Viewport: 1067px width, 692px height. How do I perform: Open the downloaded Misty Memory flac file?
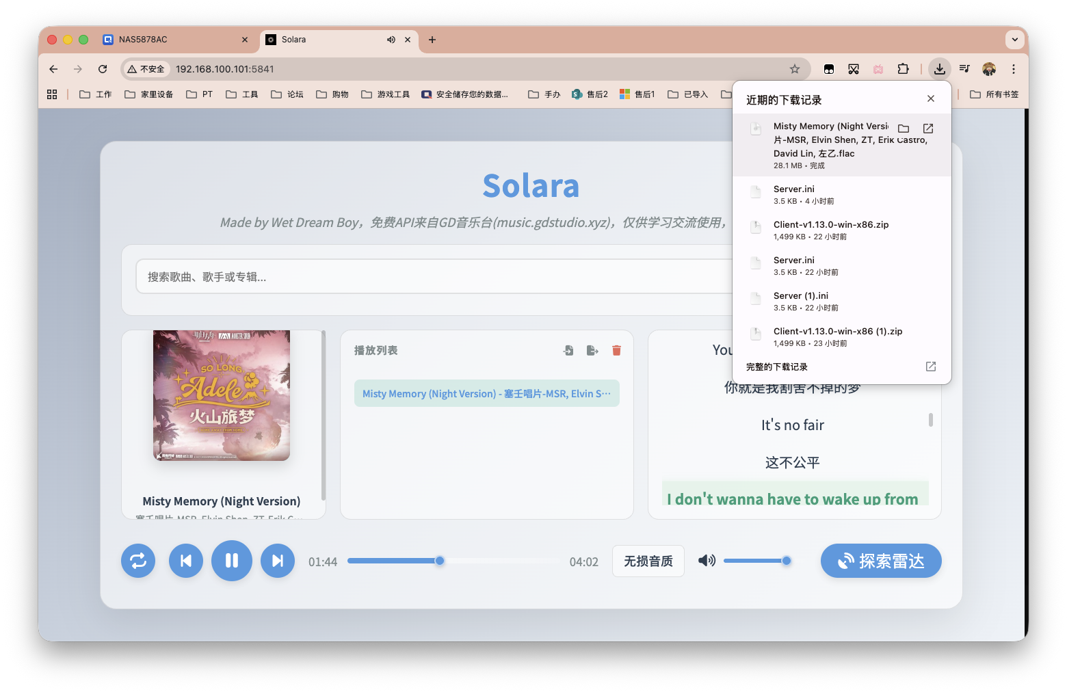coord(928,129)
